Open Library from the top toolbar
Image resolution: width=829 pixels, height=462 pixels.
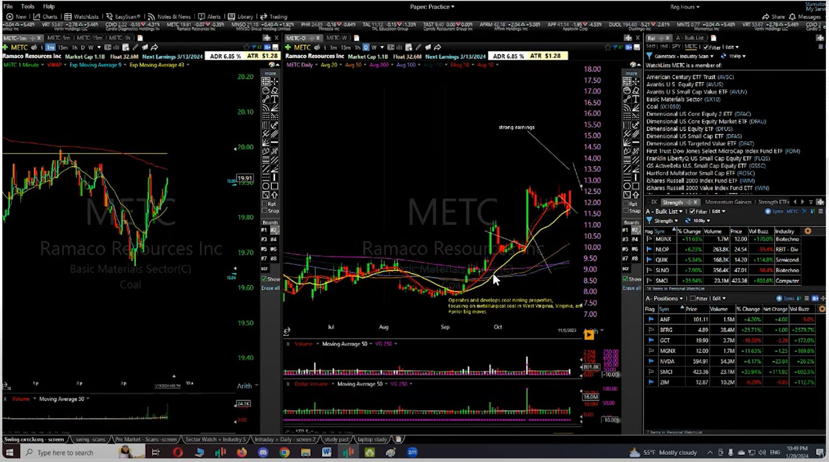tap(241, 17)
